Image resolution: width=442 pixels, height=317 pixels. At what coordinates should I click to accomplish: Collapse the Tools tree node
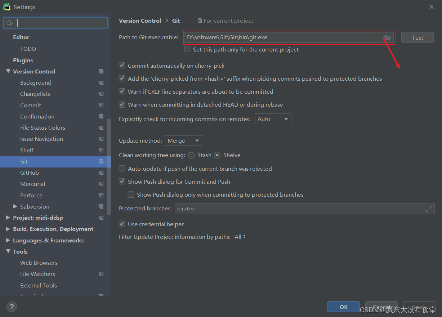8,251
